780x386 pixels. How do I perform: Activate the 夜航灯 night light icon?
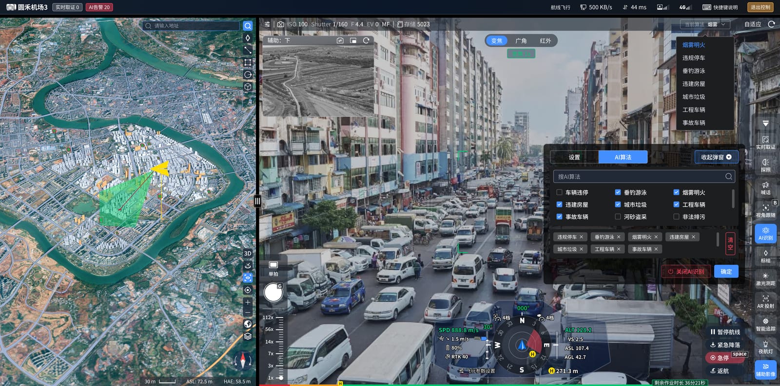[x=765, y=347]
